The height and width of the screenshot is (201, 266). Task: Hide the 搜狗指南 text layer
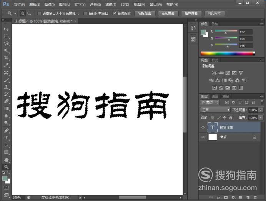[x=203, y=127]
